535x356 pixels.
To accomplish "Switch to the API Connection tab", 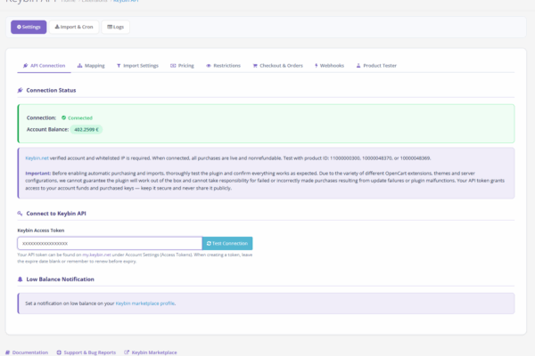I will coord(44,65).
